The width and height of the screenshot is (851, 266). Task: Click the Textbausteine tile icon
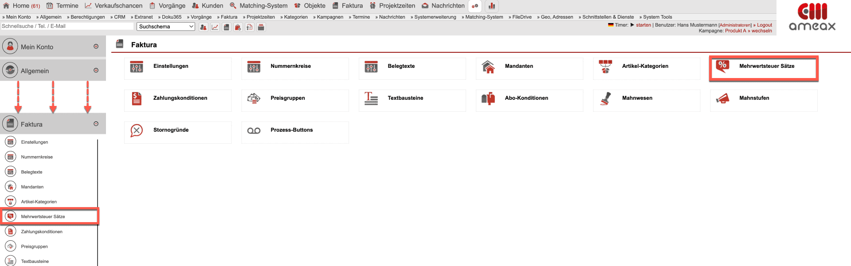coord(371,98)
